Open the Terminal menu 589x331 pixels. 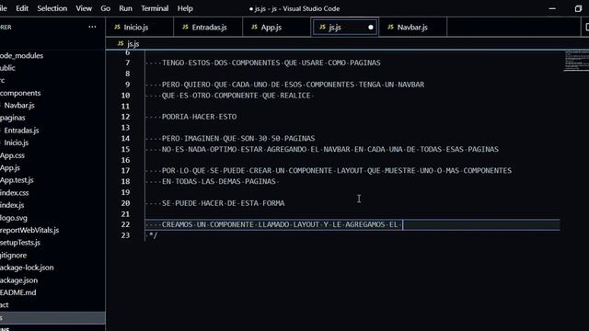[x=155, y=8]
